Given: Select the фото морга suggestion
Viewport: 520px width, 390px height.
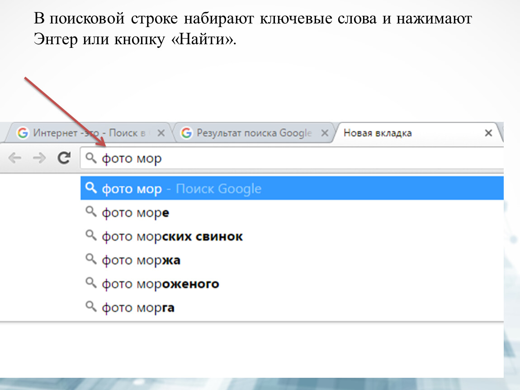Looking at the screenshot, I should 292,307.
